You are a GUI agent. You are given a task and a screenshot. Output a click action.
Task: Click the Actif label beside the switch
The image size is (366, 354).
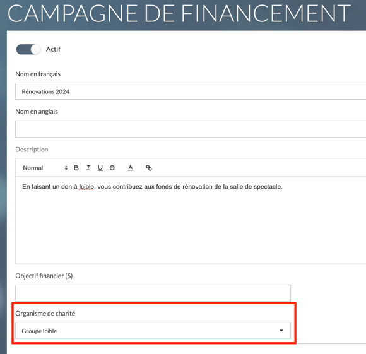(x=53, y=49)
